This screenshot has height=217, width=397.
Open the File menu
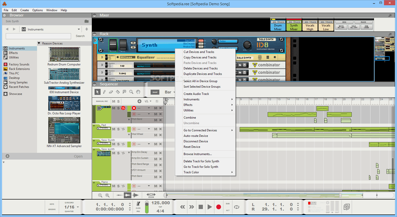coord(6,10)
